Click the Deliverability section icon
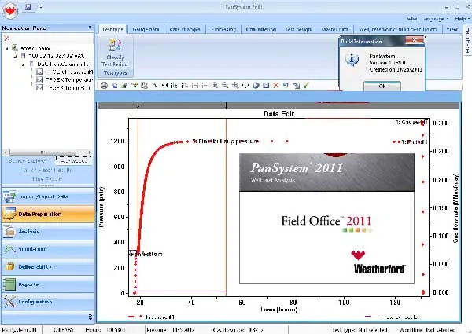This screenshot has height=334, width=472. [x=9, y=266]
